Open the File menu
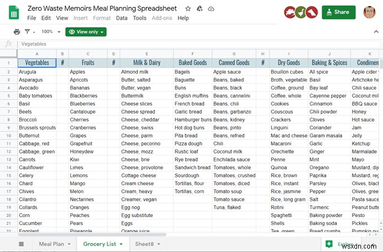The width and height of the screenshot is (383, 252). [33, 18]
